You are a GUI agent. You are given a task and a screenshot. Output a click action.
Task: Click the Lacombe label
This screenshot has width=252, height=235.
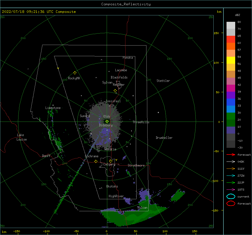pyautogui.click(x=121, y=70)
